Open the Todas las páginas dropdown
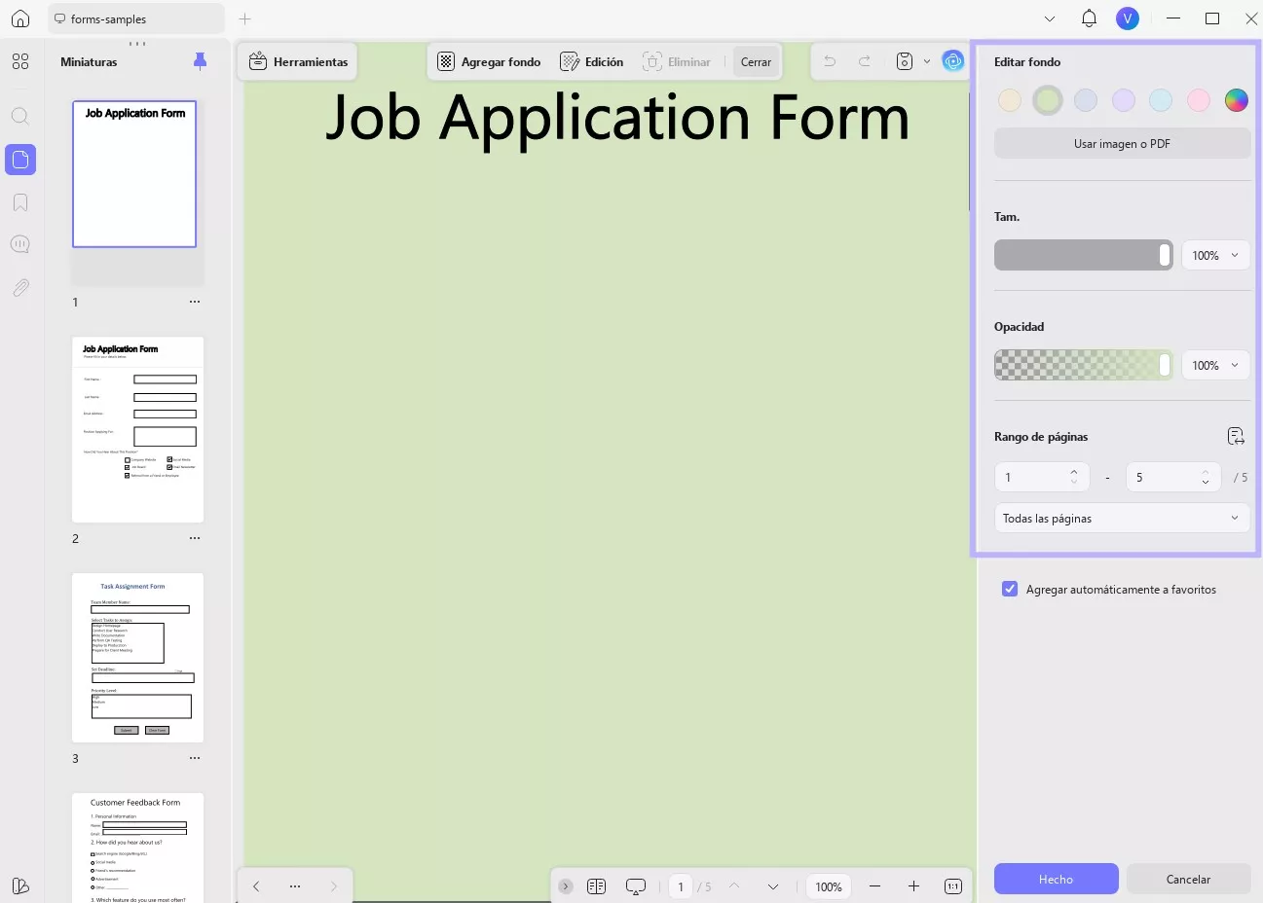The width and height of the screenshot is (1263, 903). point(1122,518)
